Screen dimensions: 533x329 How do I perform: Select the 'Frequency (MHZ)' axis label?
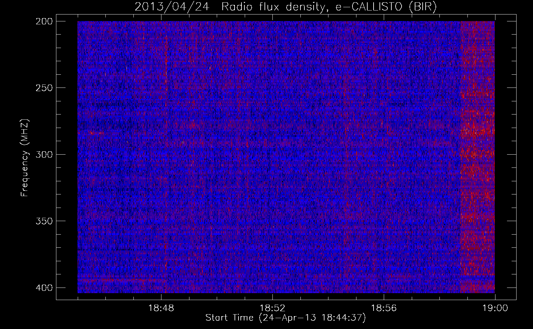[25, 158]
